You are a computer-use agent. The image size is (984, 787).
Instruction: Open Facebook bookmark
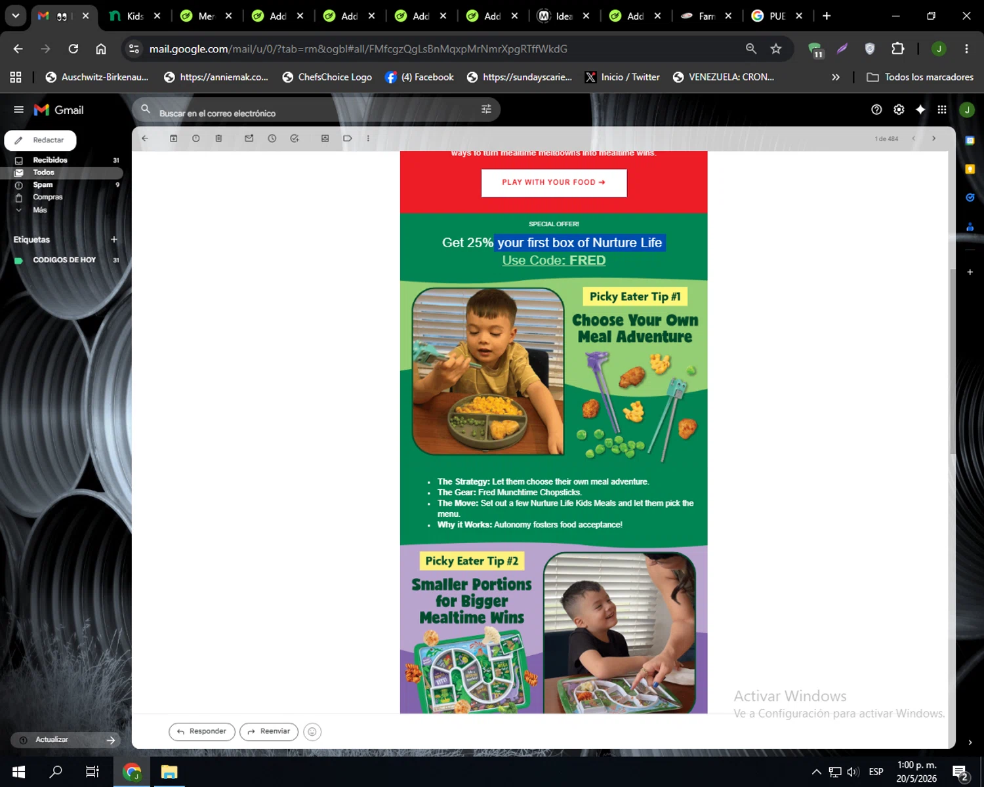(x=420, y=77)
